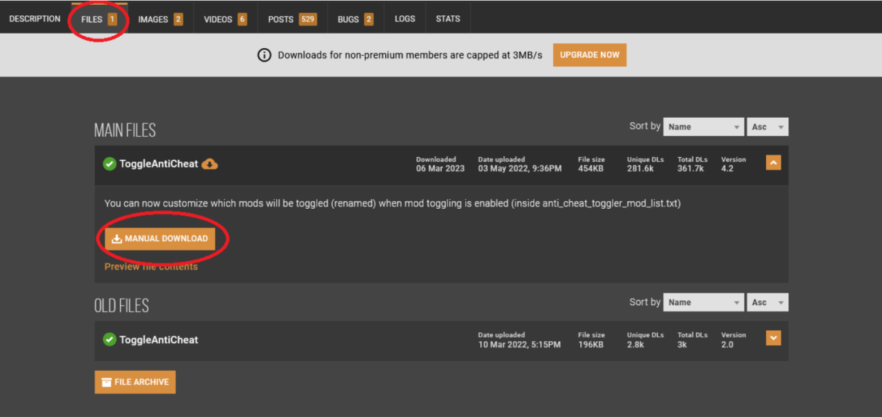The height and width of the screenshot is (417, 882).
Task: Open the Main Files Asc order dropdown
Action: (768, 127)
